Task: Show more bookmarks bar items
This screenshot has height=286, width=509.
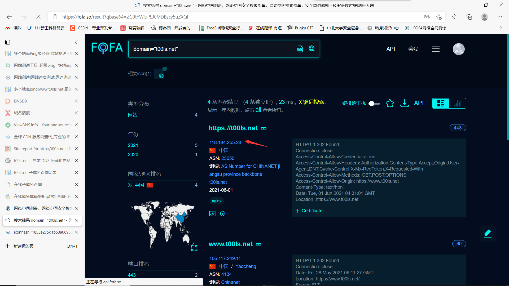Action: click(501, 28)
